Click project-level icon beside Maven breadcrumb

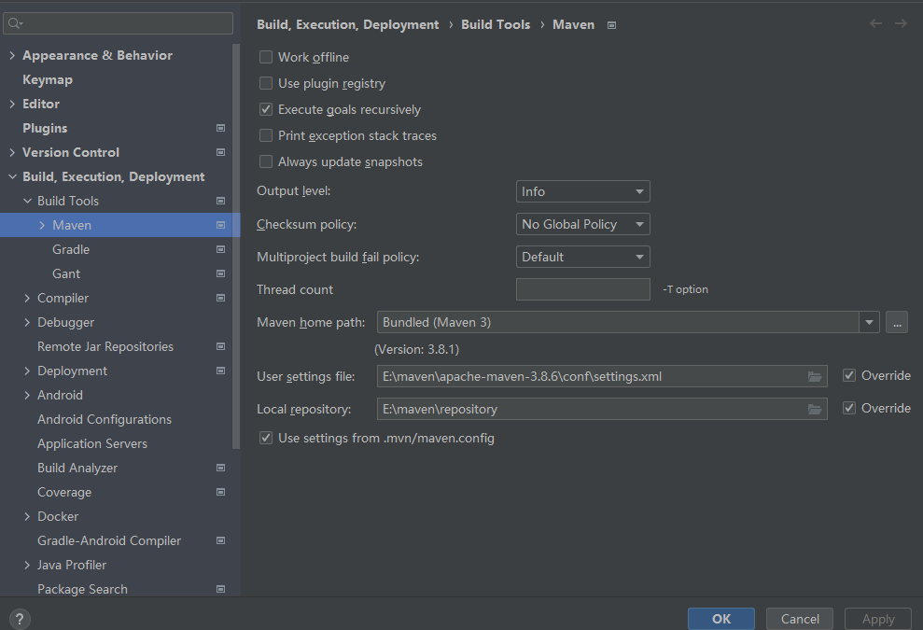[x=611, y=25]
